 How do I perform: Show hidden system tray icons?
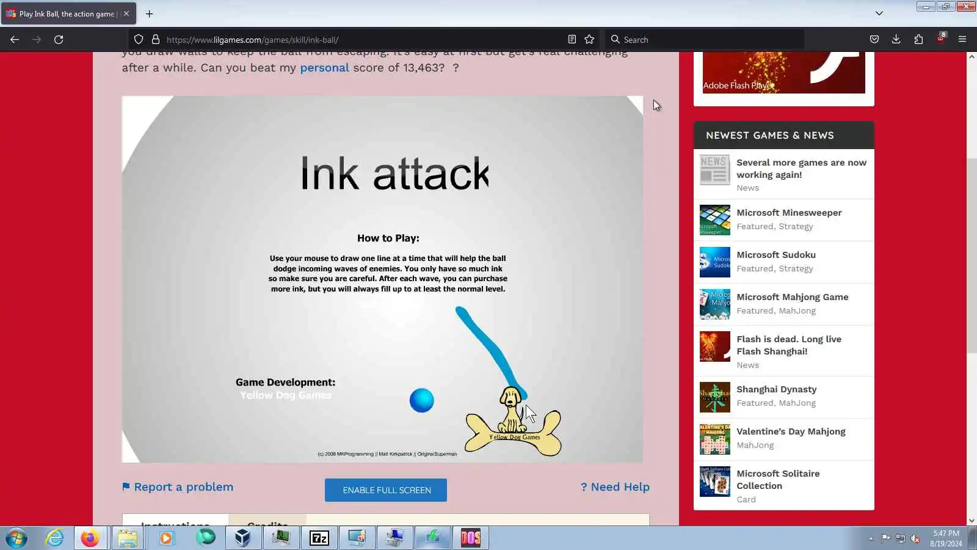click(x=871, y=538)
